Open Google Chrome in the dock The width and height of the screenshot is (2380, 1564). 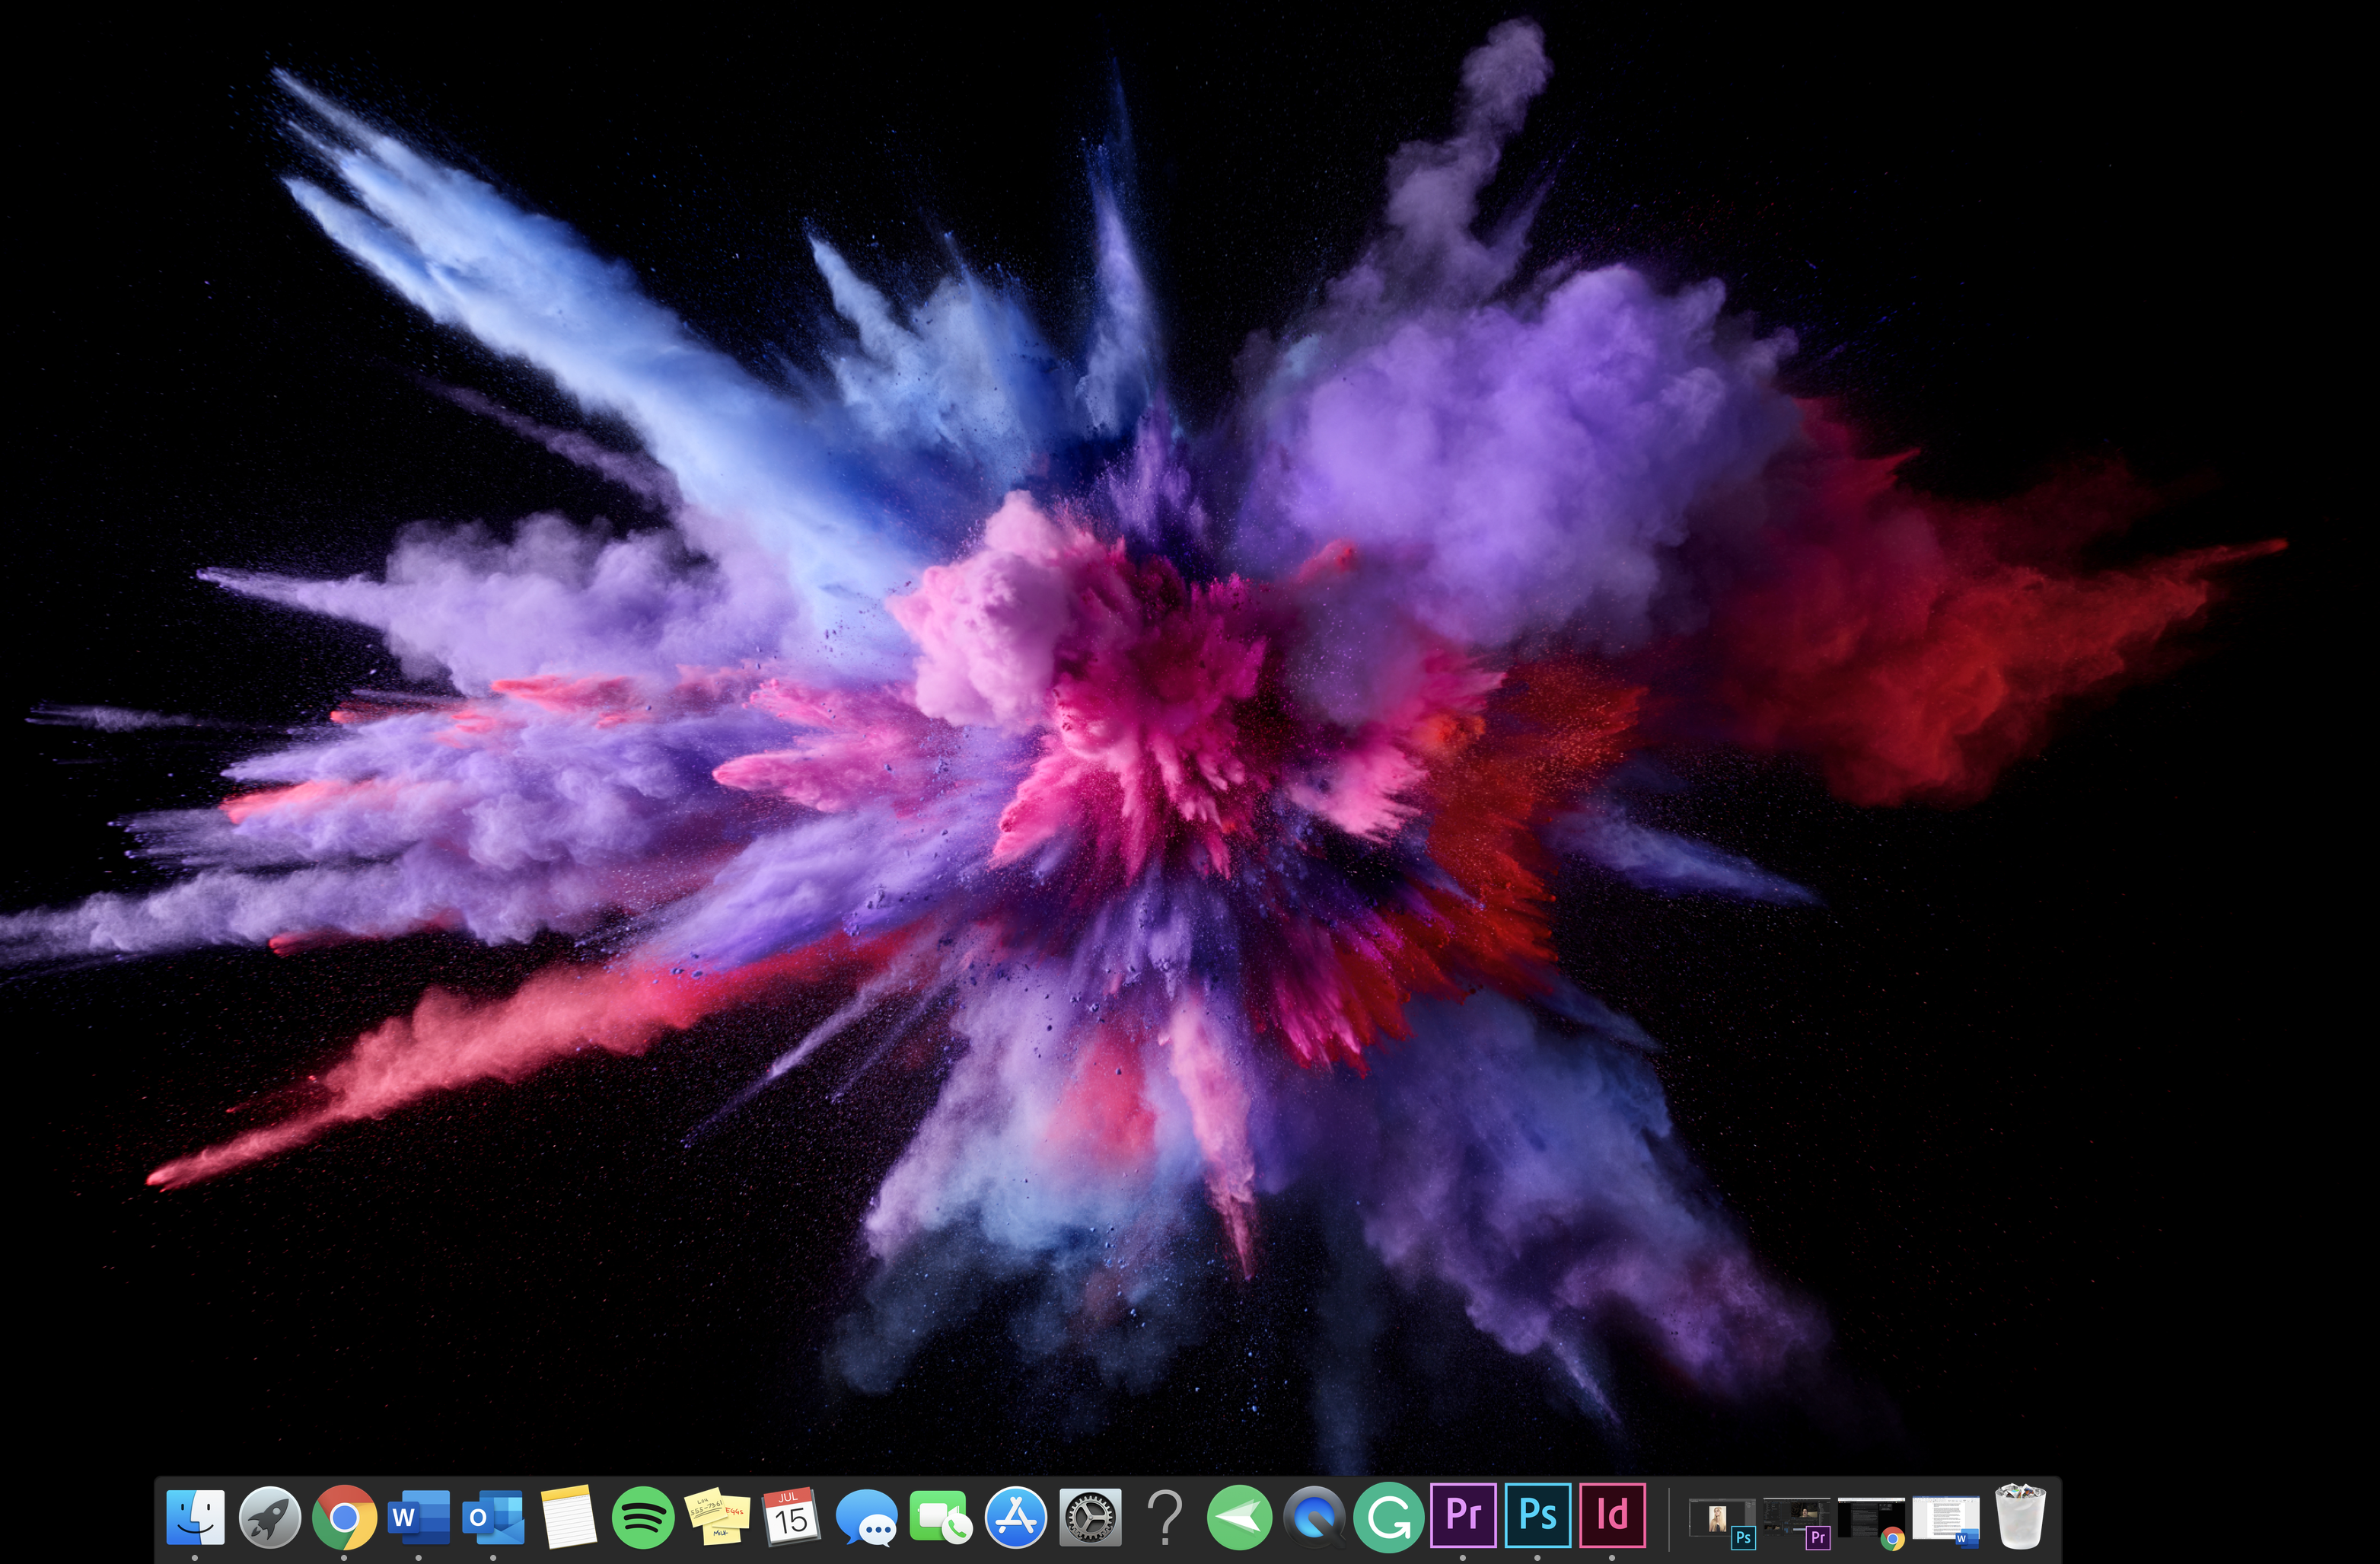point(344,1517)
